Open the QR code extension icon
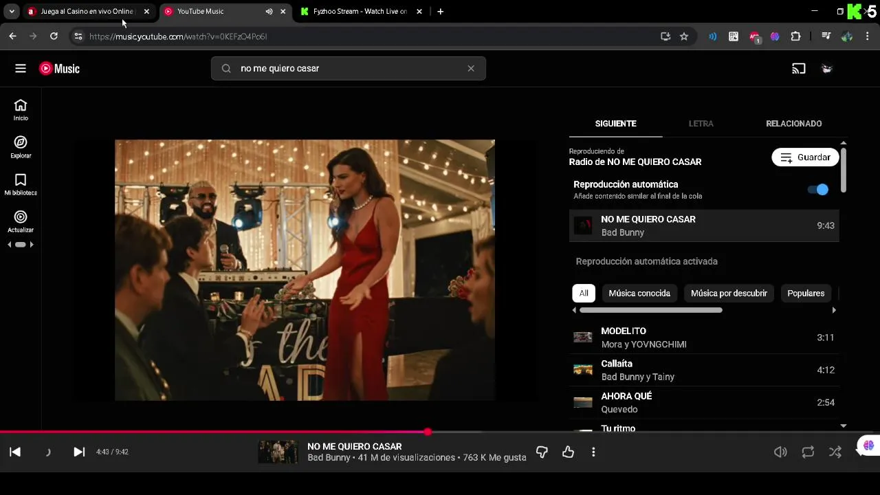This screenshot has height=495, width=880. point(734,36)
